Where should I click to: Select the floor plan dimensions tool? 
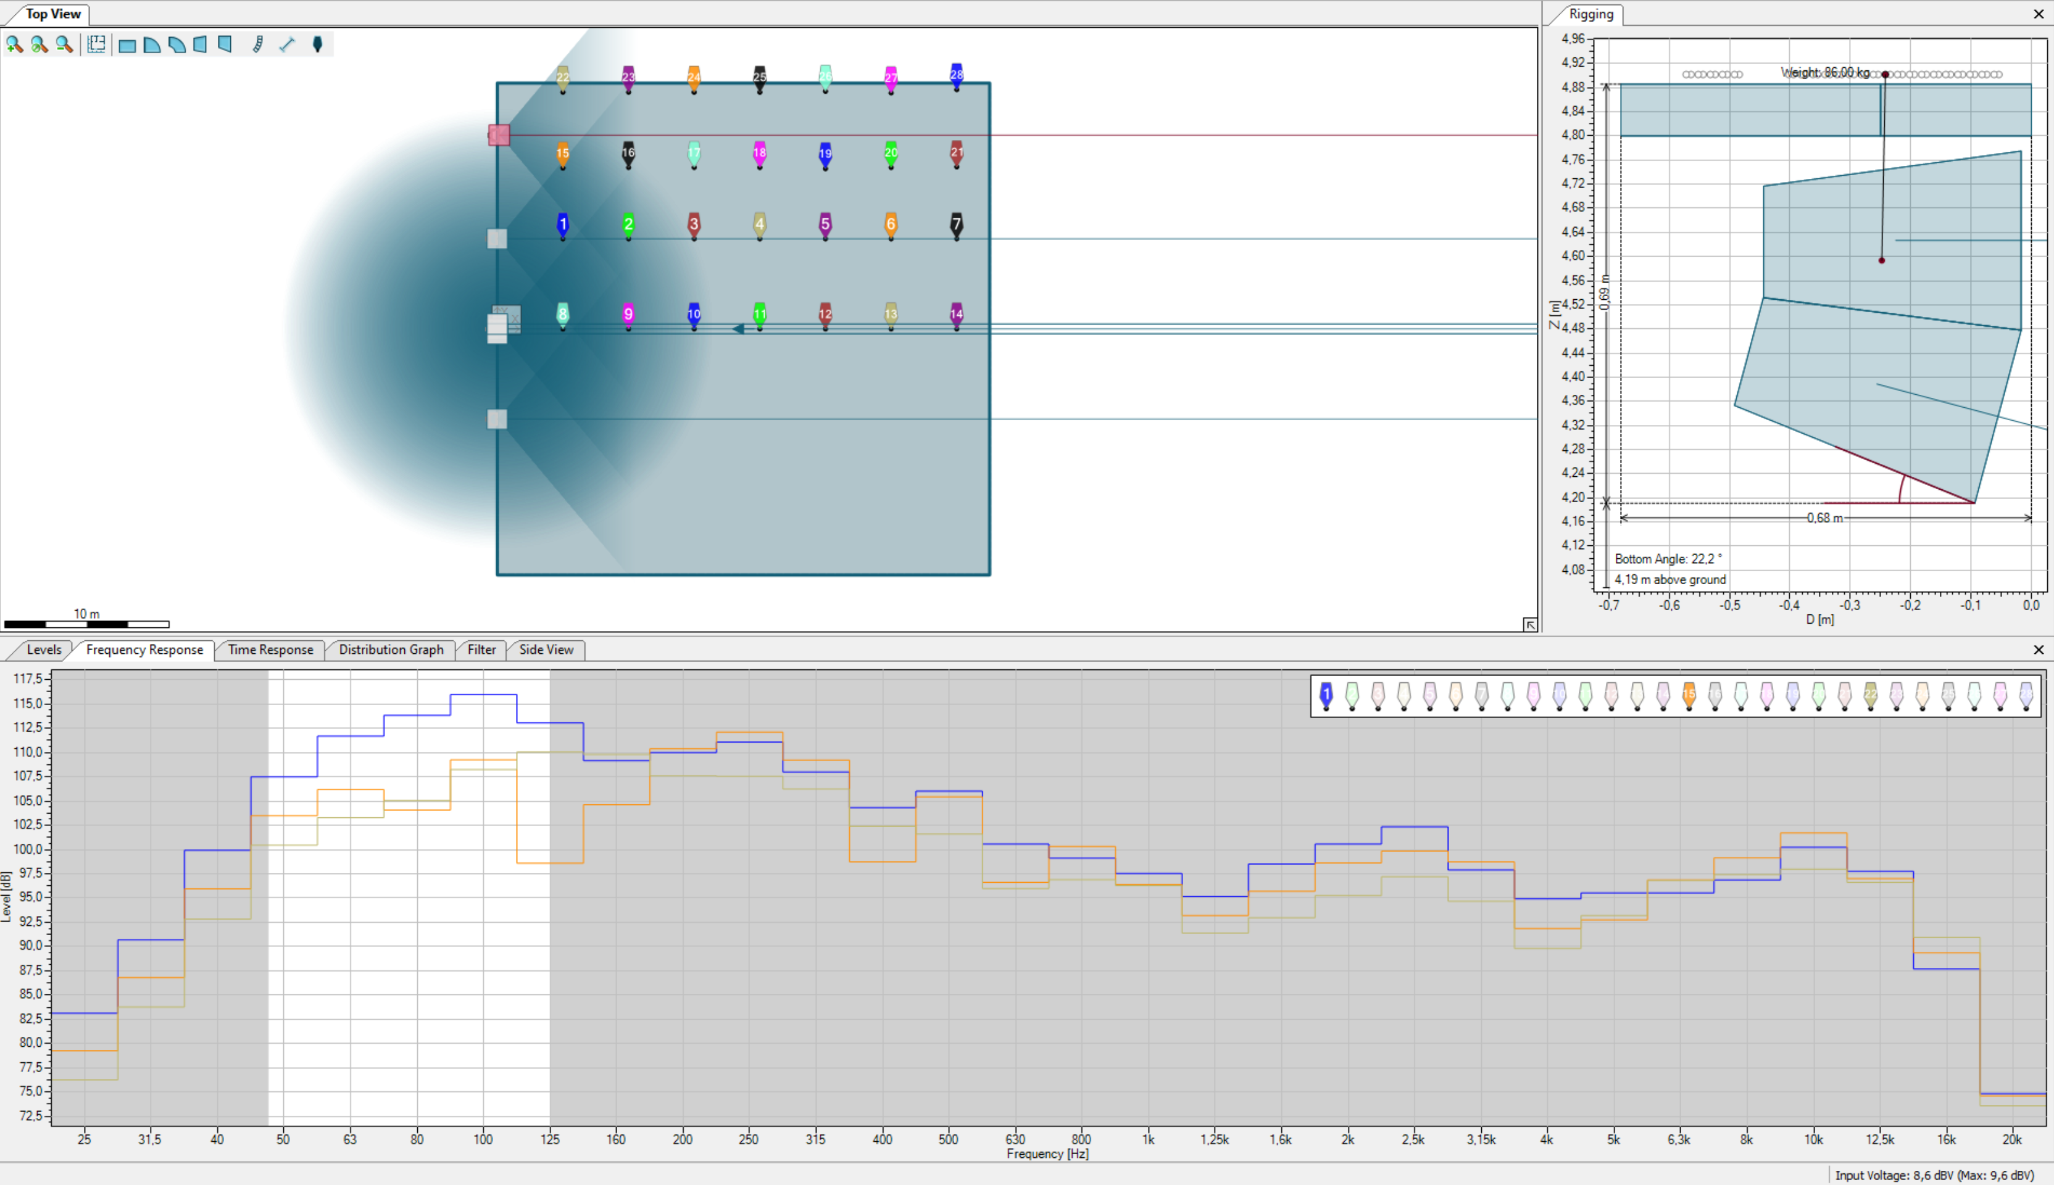point(96,45)
